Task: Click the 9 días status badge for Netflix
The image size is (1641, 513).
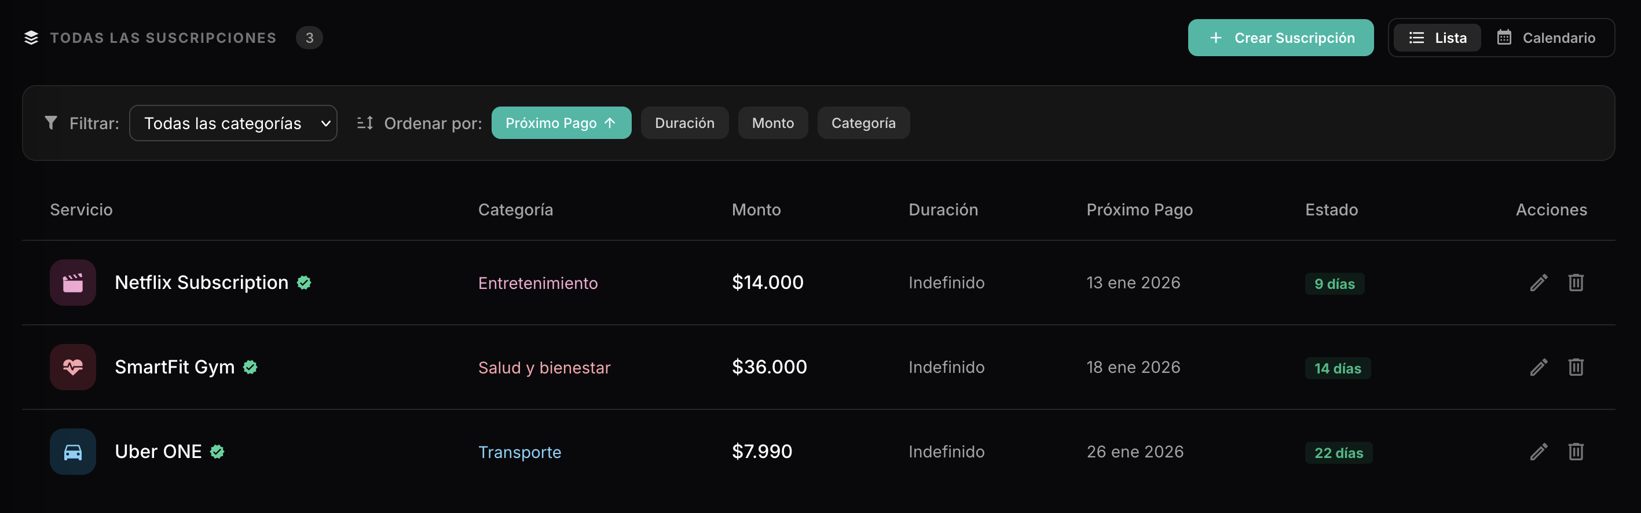Action: 1333,284
